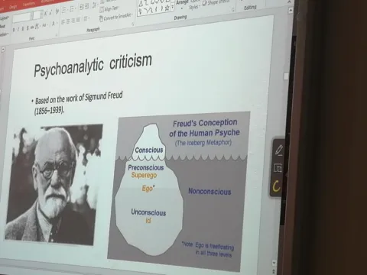This screenshot has height=275, width=367.
Task: Expand the shapes gallery More arrow
Action: [172, 8]
